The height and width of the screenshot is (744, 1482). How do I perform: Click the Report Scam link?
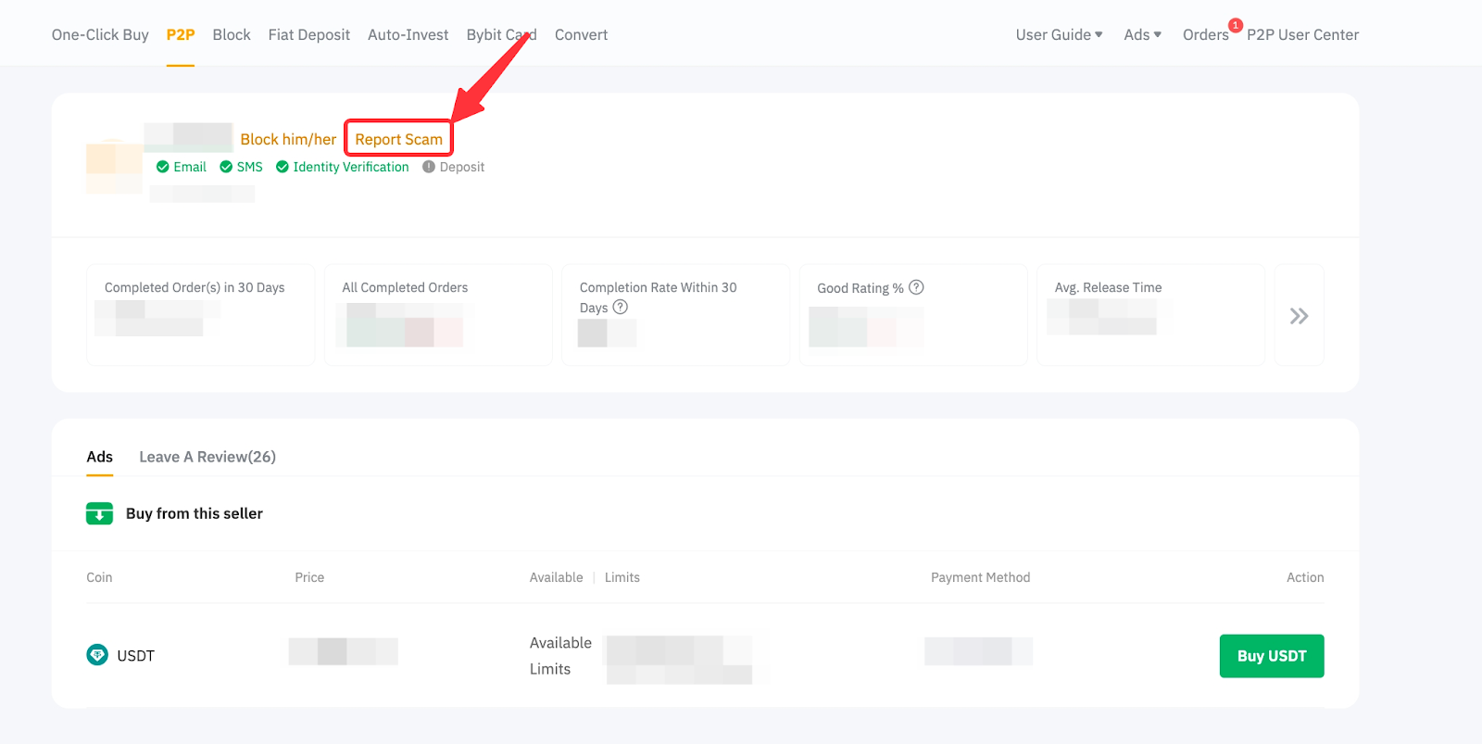point(398,139)
